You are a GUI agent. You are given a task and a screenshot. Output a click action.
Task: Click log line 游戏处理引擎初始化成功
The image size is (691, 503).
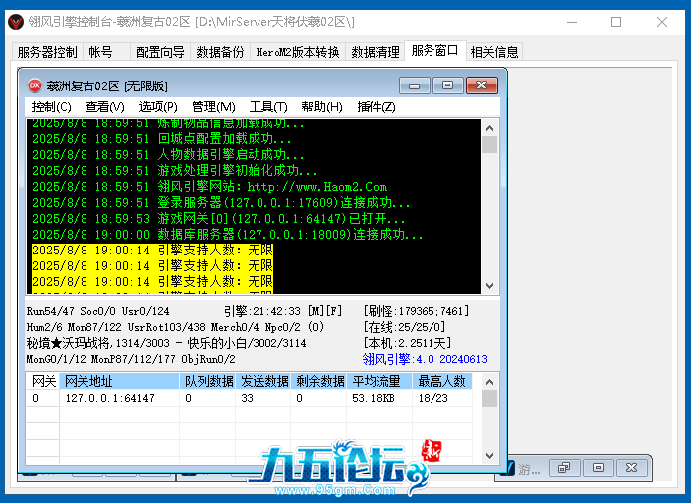[x=175, y=171]
